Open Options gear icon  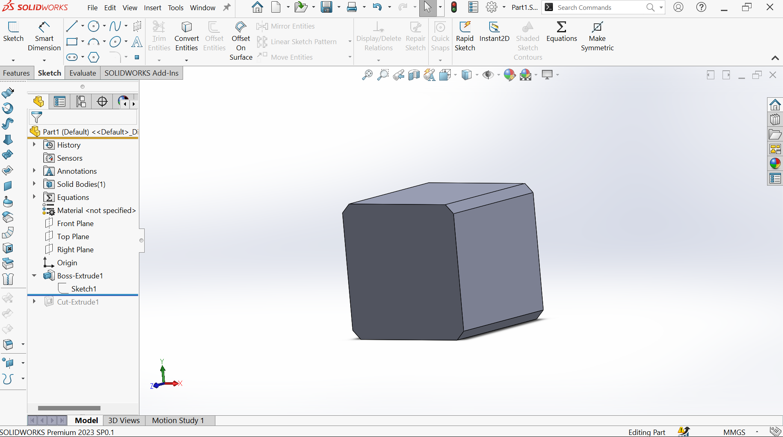[492, 7]
